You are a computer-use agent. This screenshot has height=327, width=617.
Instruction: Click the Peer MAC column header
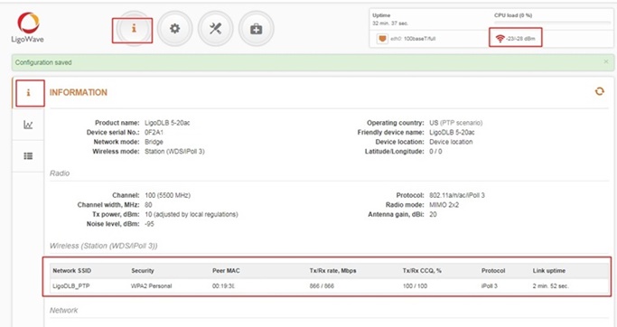pos(226,271)
